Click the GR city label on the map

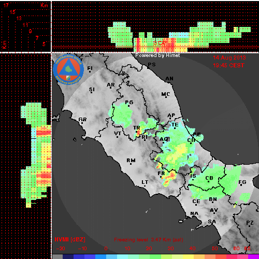82,119
